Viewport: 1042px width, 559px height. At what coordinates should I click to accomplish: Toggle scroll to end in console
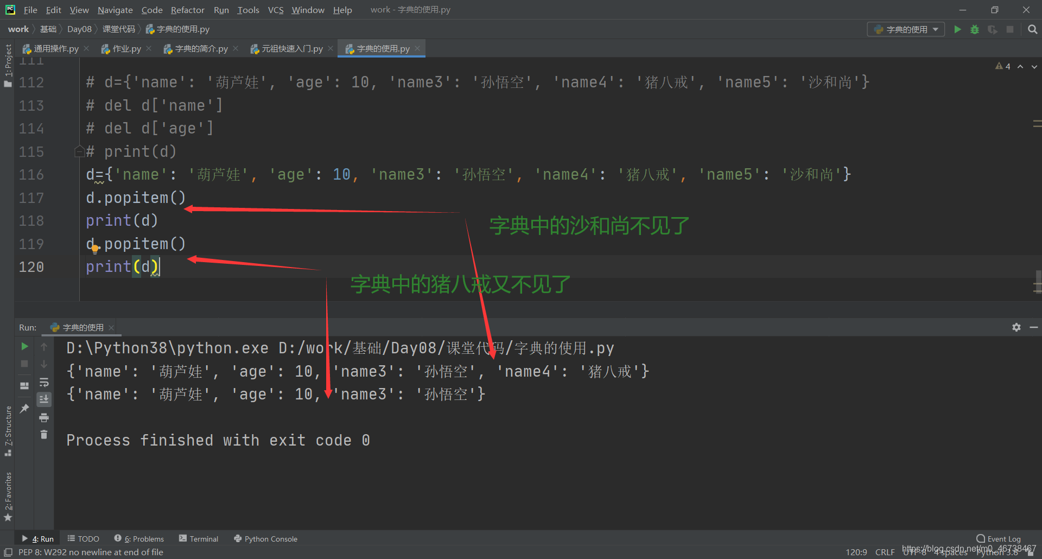click(44, 399)
